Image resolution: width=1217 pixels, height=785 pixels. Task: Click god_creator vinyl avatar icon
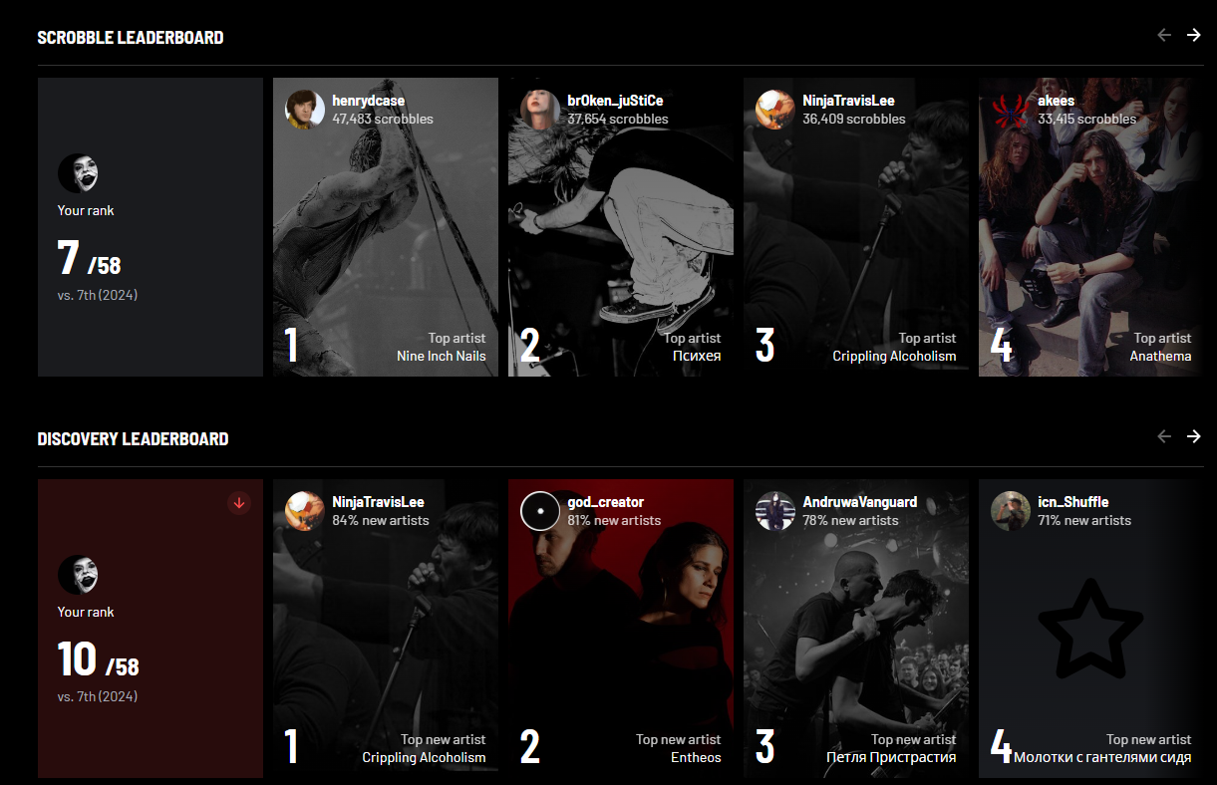pyautogui.click(x=540, y=511)
